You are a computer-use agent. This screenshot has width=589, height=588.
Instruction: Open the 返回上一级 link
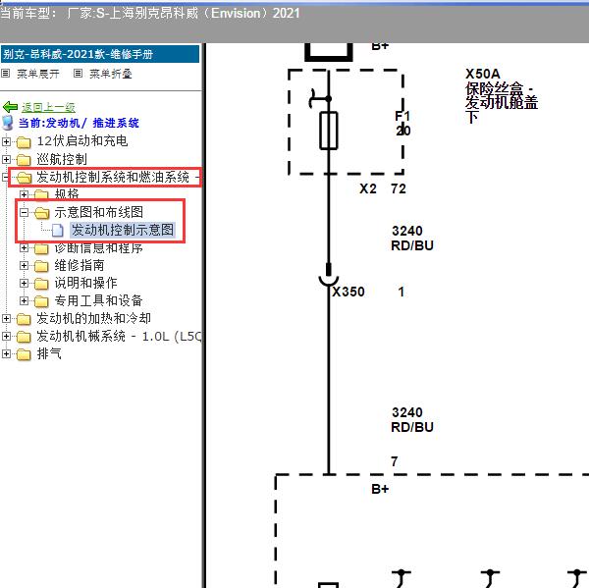pos(48,107)
